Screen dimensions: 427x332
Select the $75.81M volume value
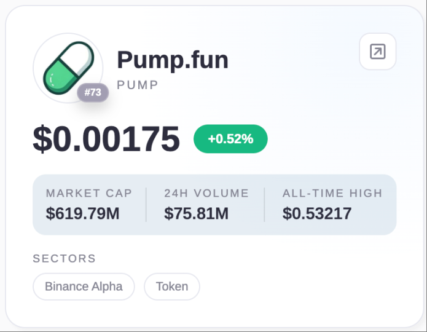click(196, 214)
